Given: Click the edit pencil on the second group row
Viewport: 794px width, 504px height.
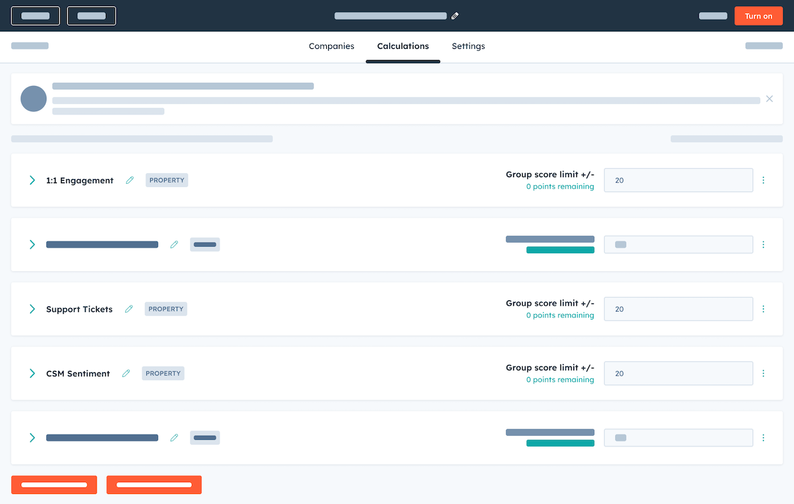Looking at the screenshot, I should [x=174, y=244].
